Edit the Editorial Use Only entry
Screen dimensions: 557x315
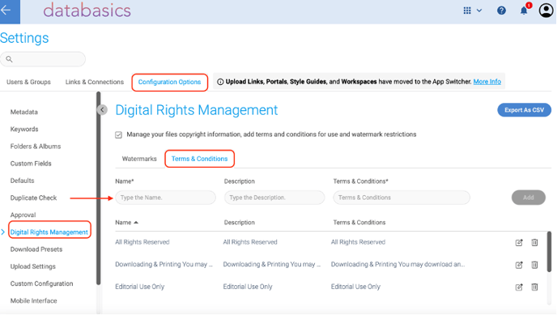[x=519, y=287]
